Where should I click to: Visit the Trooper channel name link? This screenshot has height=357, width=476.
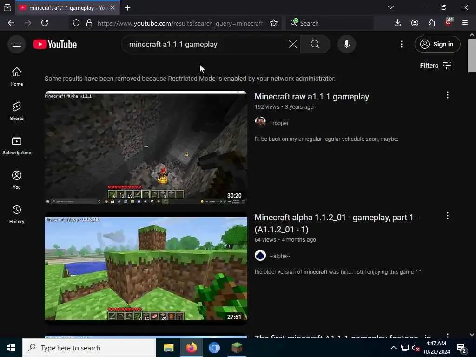(279, 123)
